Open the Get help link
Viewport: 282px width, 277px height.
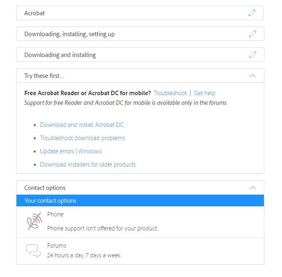[x=204, y=93]
